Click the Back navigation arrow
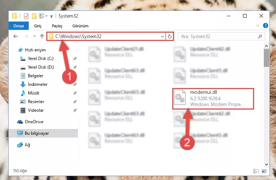Viewport: 276px width, 180px height. [x=15, y=36]
